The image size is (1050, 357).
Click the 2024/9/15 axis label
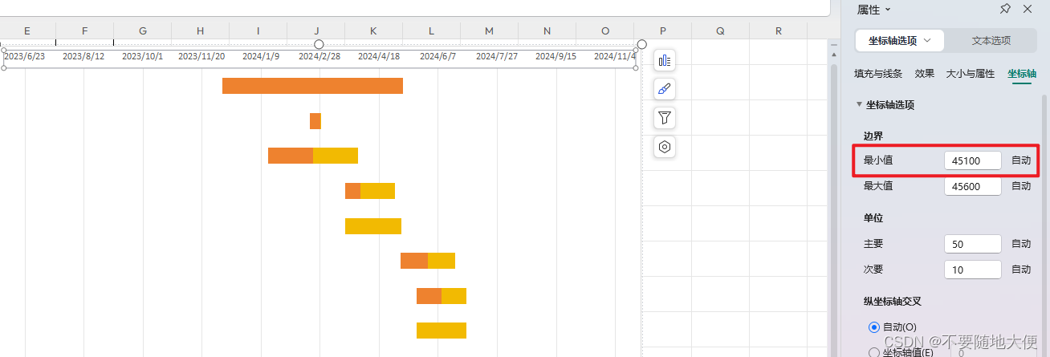point(556,57)
